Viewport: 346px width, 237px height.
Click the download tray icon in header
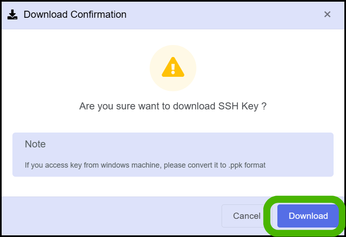tap(12, 14)
